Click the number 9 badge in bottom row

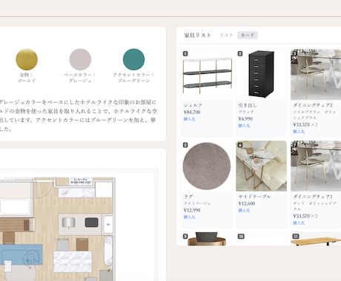[185, 237]
